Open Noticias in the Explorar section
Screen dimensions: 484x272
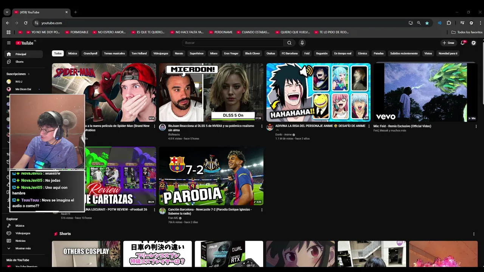(x=20, y=241)
